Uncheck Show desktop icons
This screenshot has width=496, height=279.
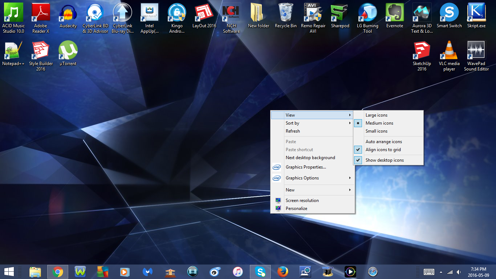coord(389,160)
